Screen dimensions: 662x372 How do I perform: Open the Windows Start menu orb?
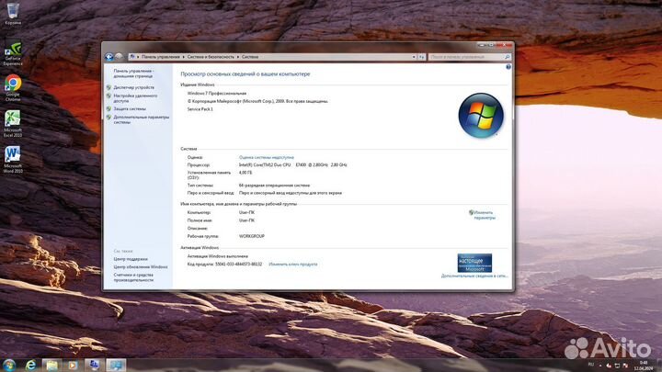tap(8, 365)
